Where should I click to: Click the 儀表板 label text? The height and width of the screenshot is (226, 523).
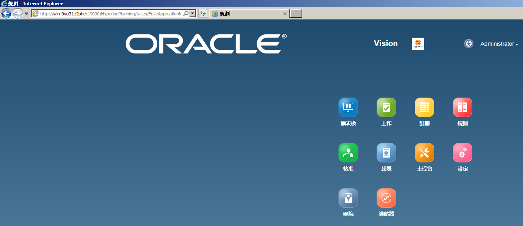[348, 124]
